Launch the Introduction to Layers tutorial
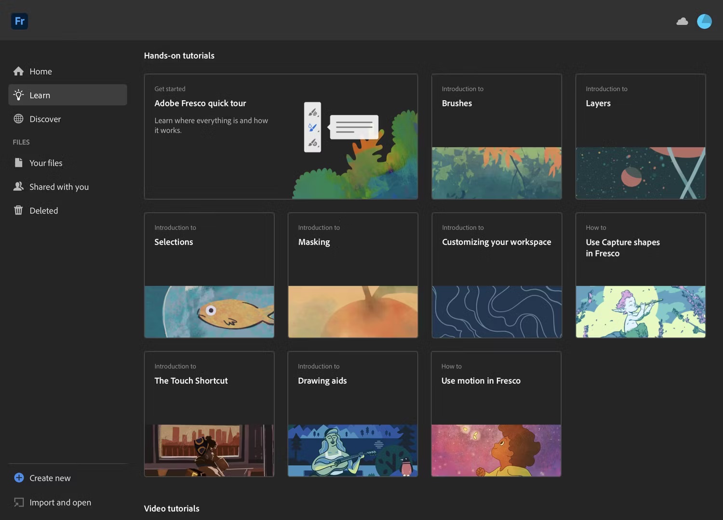 (x=640, y=136)
